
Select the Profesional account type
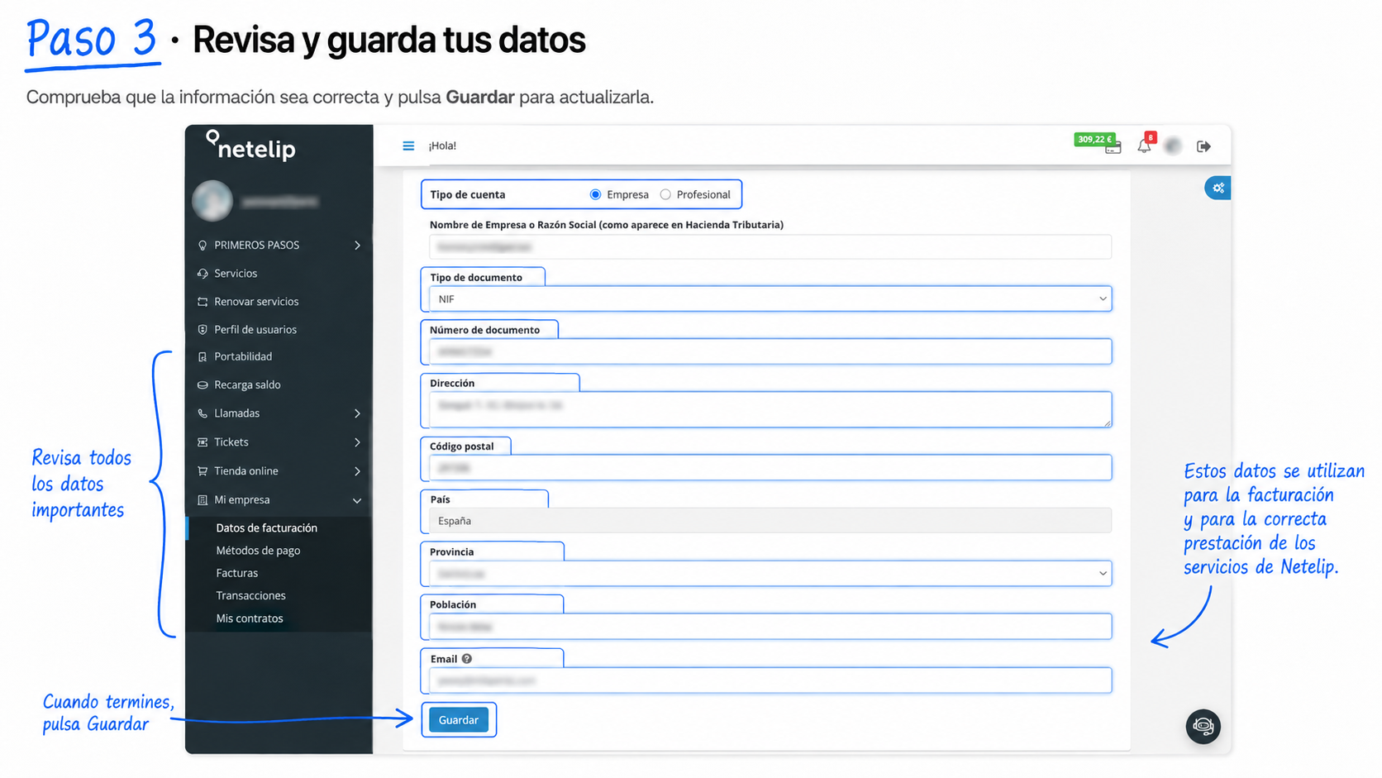tap(665, 194)
